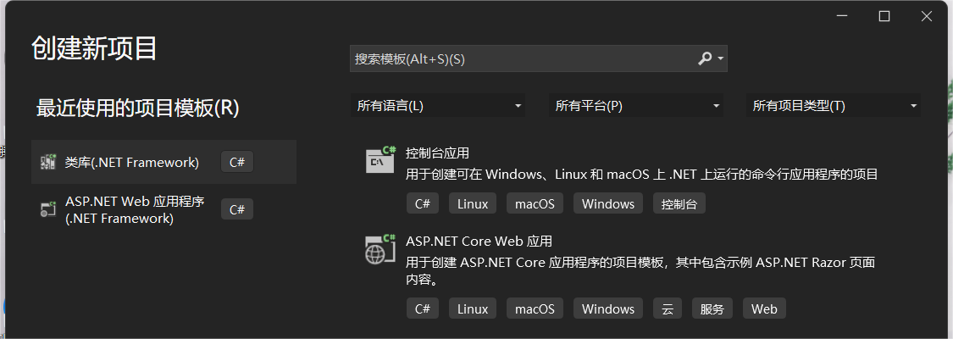The image size is (953, 339).
Task: Click the ASP.NET Web Application recent template icon
Action: click(48, 209)
